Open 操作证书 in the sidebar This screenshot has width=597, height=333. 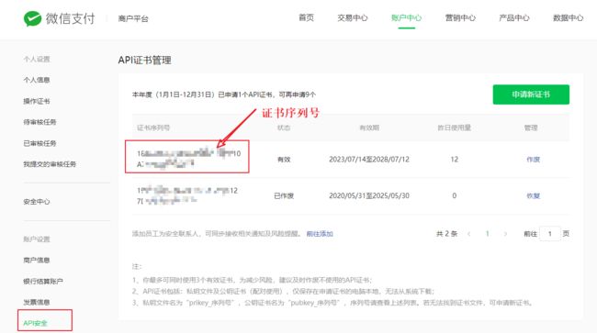click(37, 101)
